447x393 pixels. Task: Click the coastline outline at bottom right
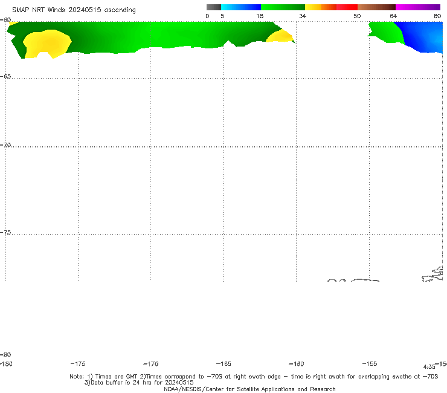click(x=433, y=274)
